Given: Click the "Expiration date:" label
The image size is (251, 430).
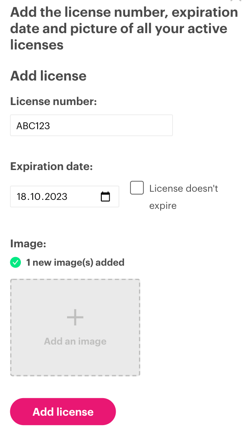Looking at the screenshot, I should point(52,166).
